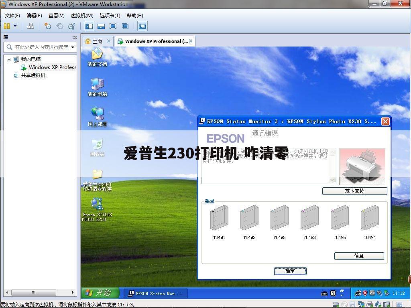Click the 信息 button

tap(359, 256)
